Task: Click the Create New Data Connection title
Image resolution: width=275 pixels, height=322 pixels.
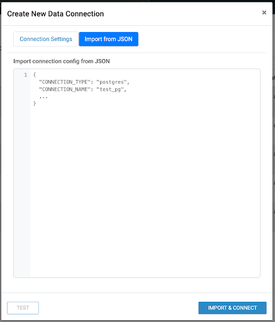Action: pyautogui.click(x=55, y=14)
